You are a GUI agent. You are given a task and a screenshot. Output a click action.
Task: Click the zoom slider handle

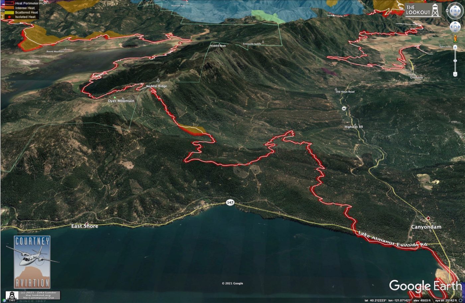pos(455,61)
